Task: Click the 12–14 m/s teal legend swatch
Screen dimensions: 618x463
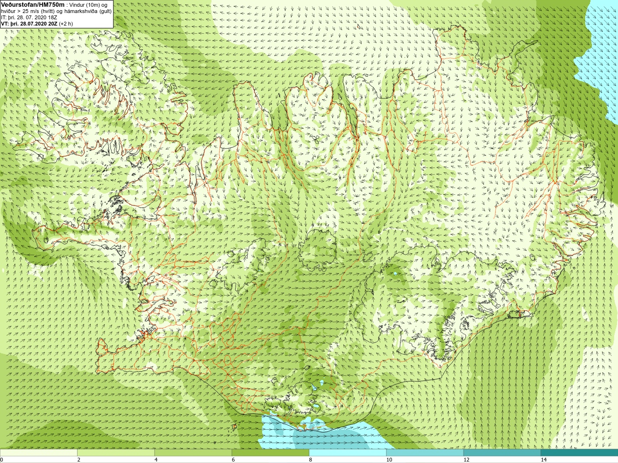Action: click(x=502, y=453)
